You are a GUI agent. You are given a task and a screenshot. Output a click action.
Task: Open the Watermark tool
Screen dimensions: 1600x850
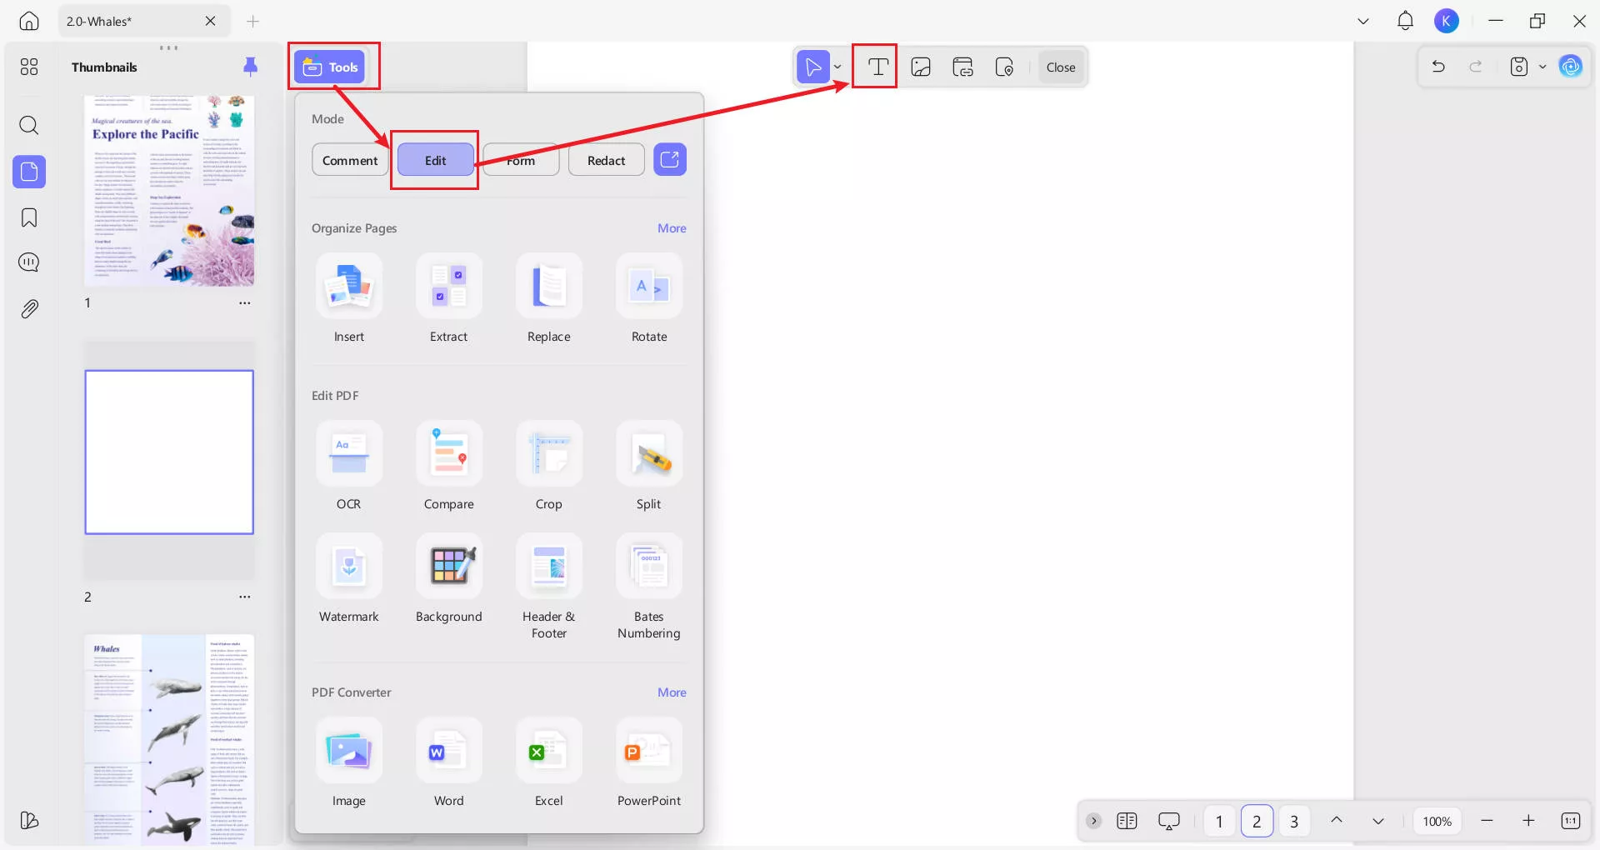coord(348,567)
